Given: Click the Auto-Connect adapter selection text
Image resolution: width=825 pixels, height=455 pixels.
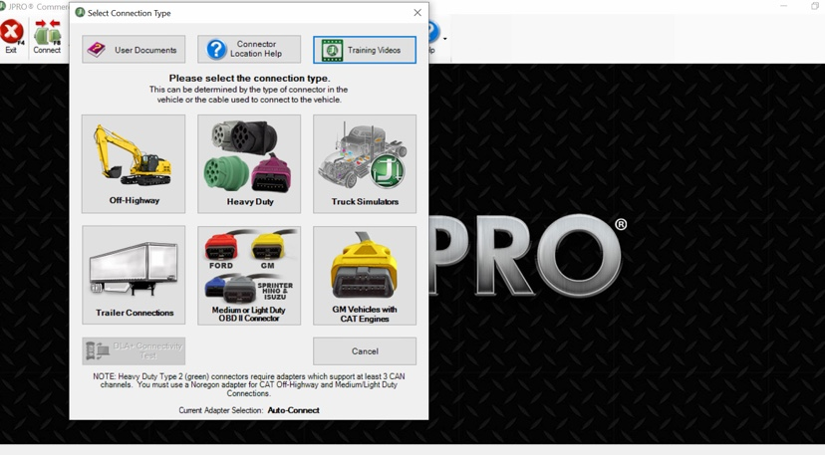Looking at the screenshot, I should tap(293, 410).
